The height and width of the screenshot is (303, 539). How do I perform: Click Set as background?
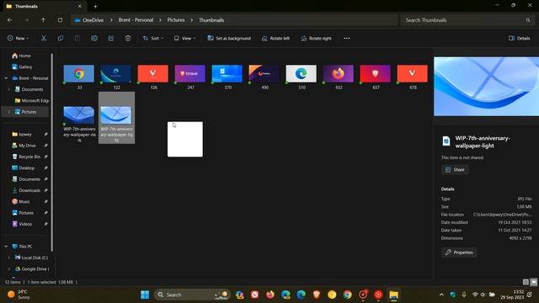[229, 38]
